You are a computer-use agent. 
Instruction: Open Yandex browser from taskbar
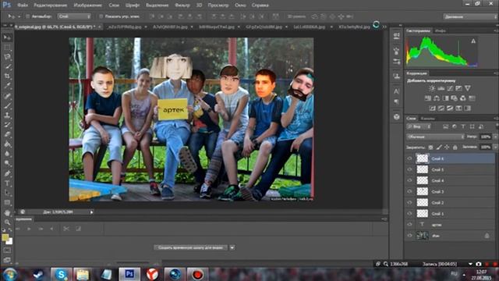[x=153, y=274]
